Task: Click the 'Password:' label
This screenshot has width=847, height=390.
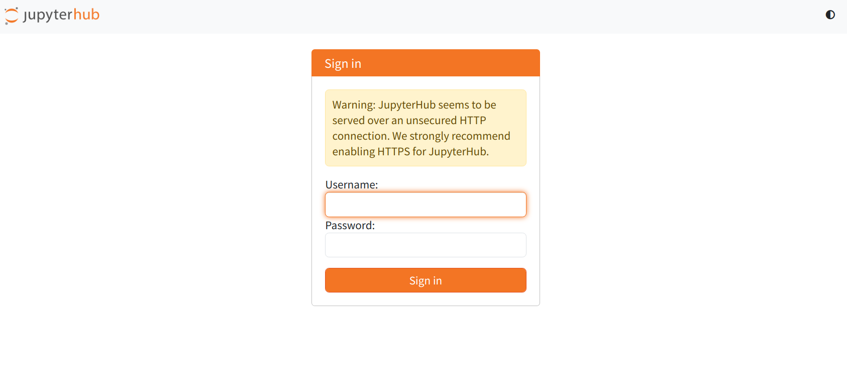Action: click(350, 226)
